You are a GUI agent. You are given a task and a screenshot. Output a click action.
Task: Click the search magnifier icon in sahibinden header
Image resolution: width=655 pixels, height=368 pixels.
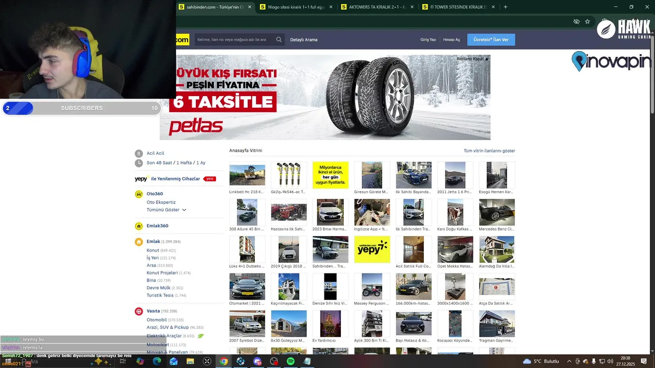279,39
